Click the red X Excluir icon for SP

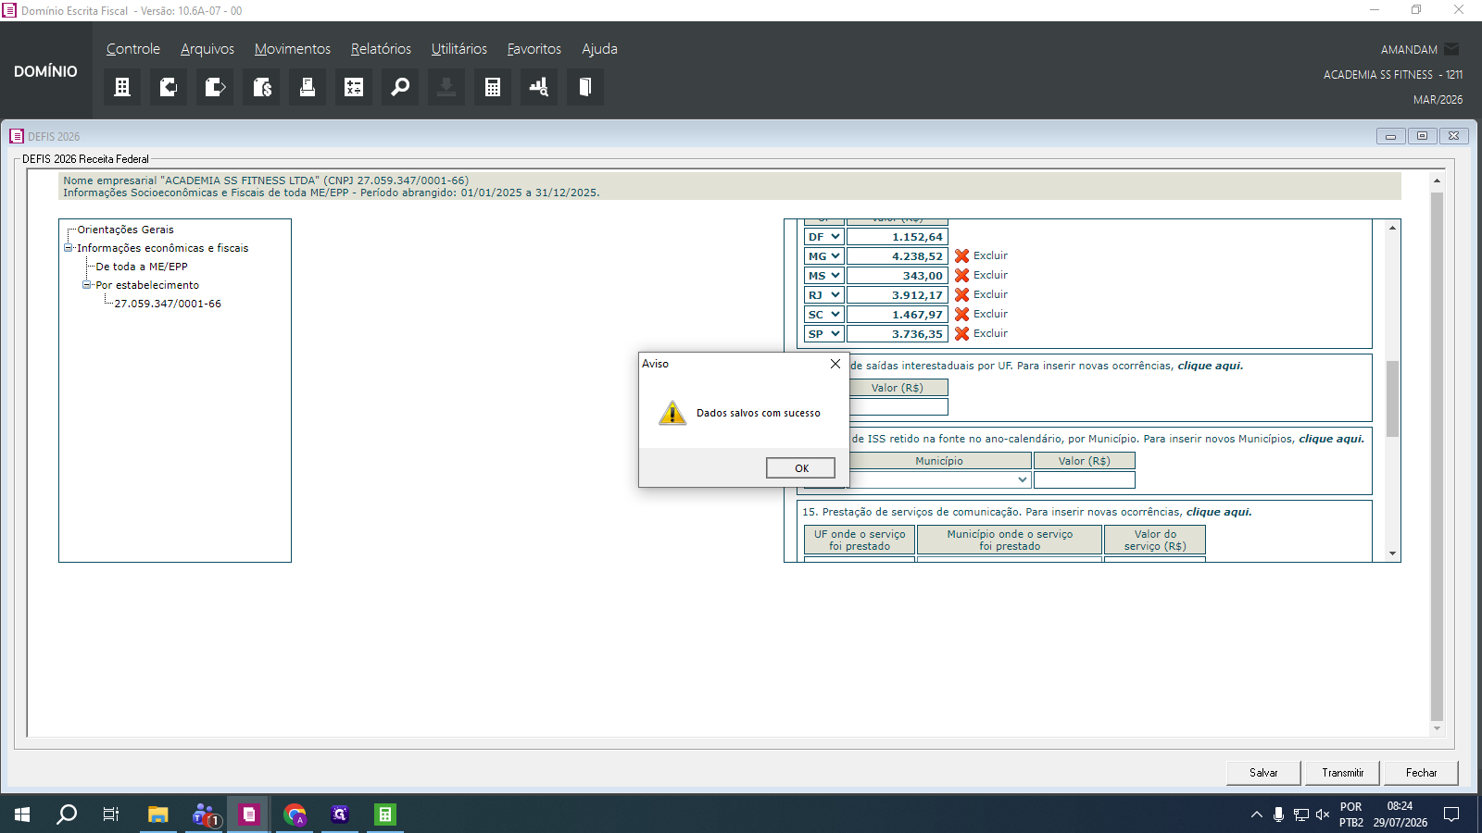click(961, 334)
